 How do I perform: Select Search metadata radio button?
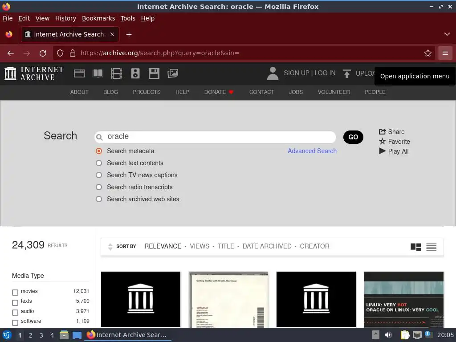99,151
